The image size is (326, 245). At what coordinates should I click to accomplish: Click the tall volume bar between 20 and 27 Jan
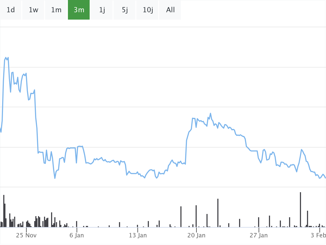click(218, 213)
